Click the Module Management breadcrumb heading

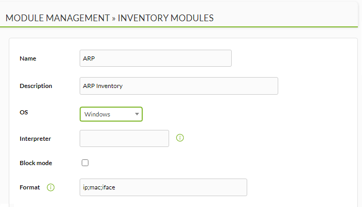[57, 18]
